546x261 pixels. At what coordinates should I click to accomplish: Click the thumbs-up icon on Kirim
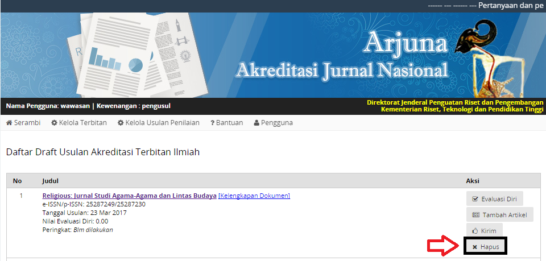click(475, 231)
